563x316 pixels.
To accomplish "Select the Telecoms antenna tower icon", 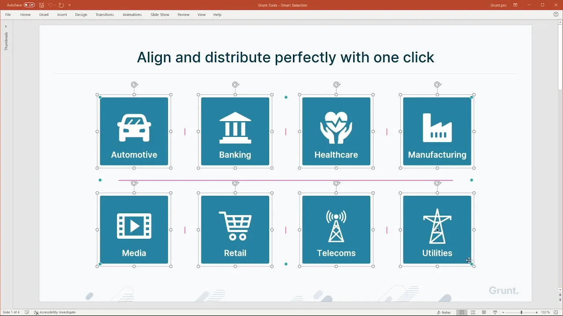I will tap(336, 226).
